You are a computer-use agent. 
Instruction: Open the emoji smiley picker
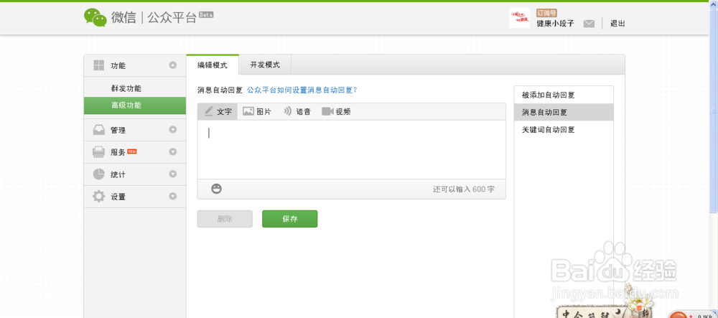coord(217,189)
